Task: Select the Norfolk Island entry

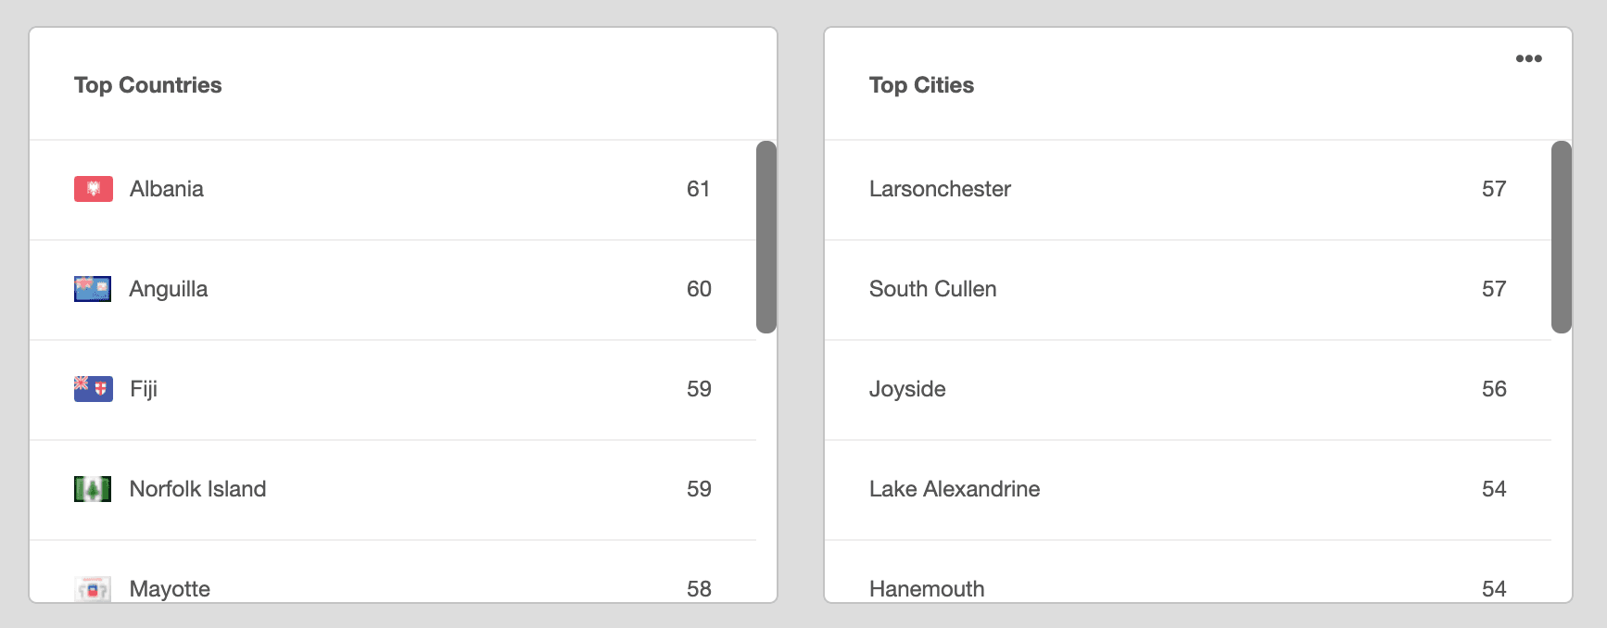Action: pos(197,489)
